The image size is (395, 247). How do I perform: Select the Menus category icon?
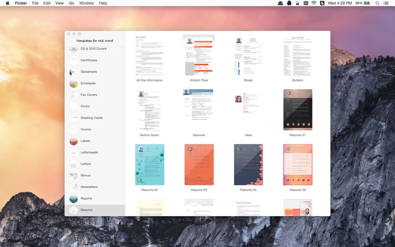pyautogui.click(x=74, y=176)
